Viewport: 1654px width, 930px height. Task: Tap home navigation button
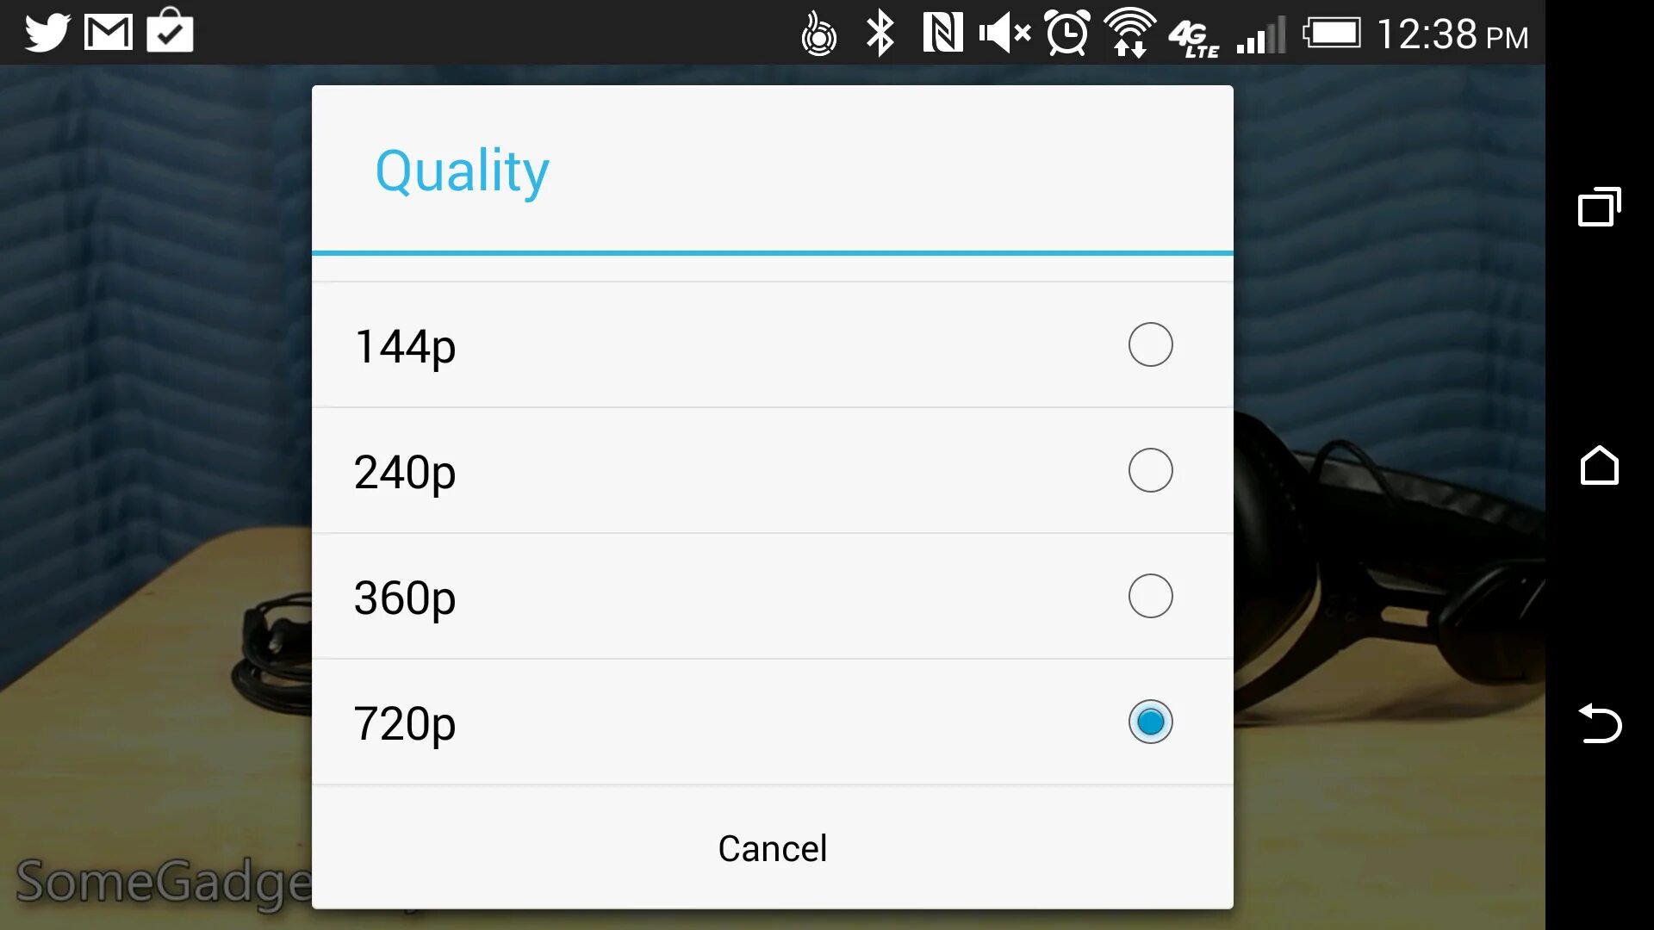[x=1601, y=468]
